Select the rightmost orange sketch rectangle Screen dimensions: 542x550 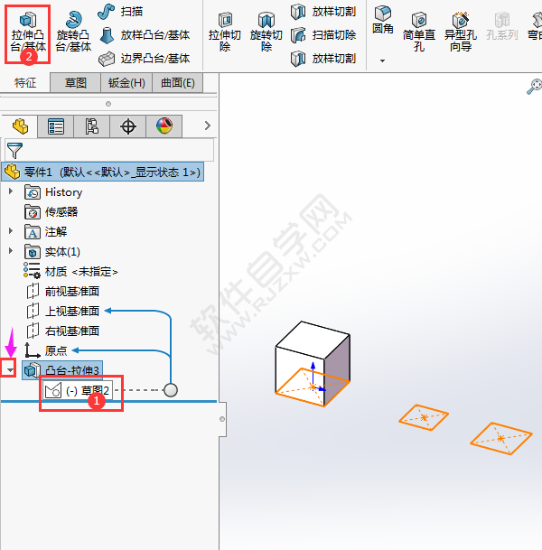pyautogui.click(x=501, y=438)
